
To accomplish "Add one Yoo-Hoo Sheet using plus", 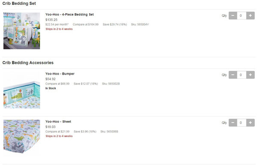I will tap(251, 123).
